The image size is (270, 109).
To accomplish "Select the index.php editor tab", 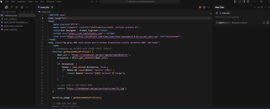I will click(x=45, y=7).
